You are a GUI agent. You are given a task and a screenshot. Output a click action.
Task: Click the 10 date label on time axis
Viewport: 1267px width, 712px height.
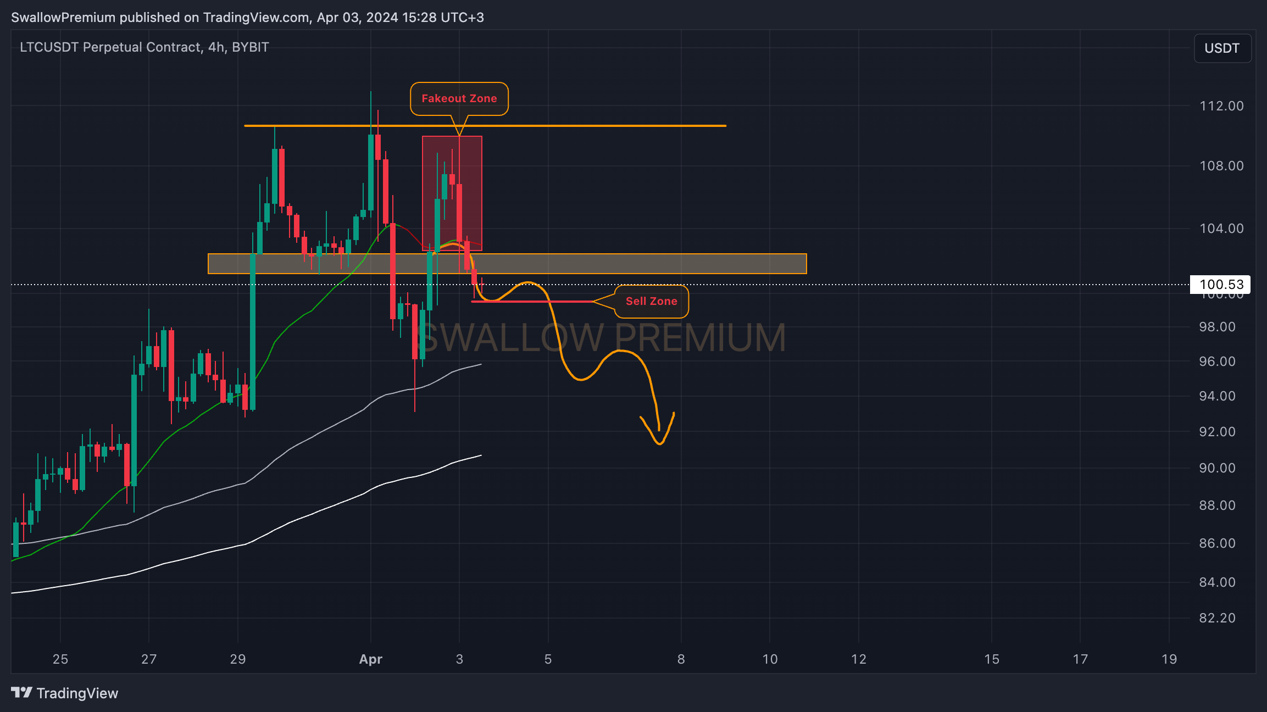click(770, 659)
